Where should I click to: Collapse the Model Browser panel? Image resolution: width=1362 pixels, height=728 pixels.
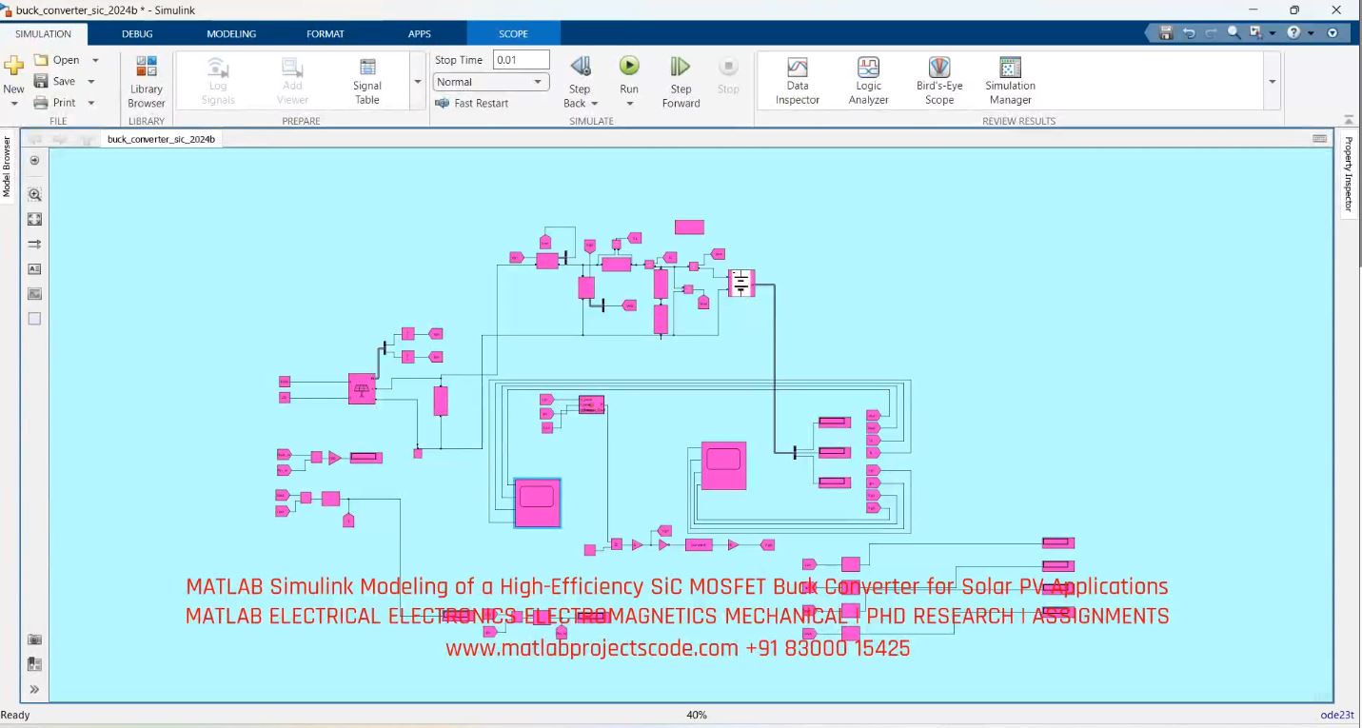click(10, 171)
